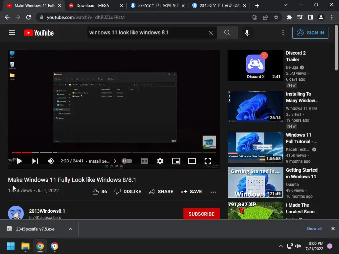Toggle the autoplay switch
Image resolution: width=339 pixels, height=254 pixels.
click(x=127, y=161)
